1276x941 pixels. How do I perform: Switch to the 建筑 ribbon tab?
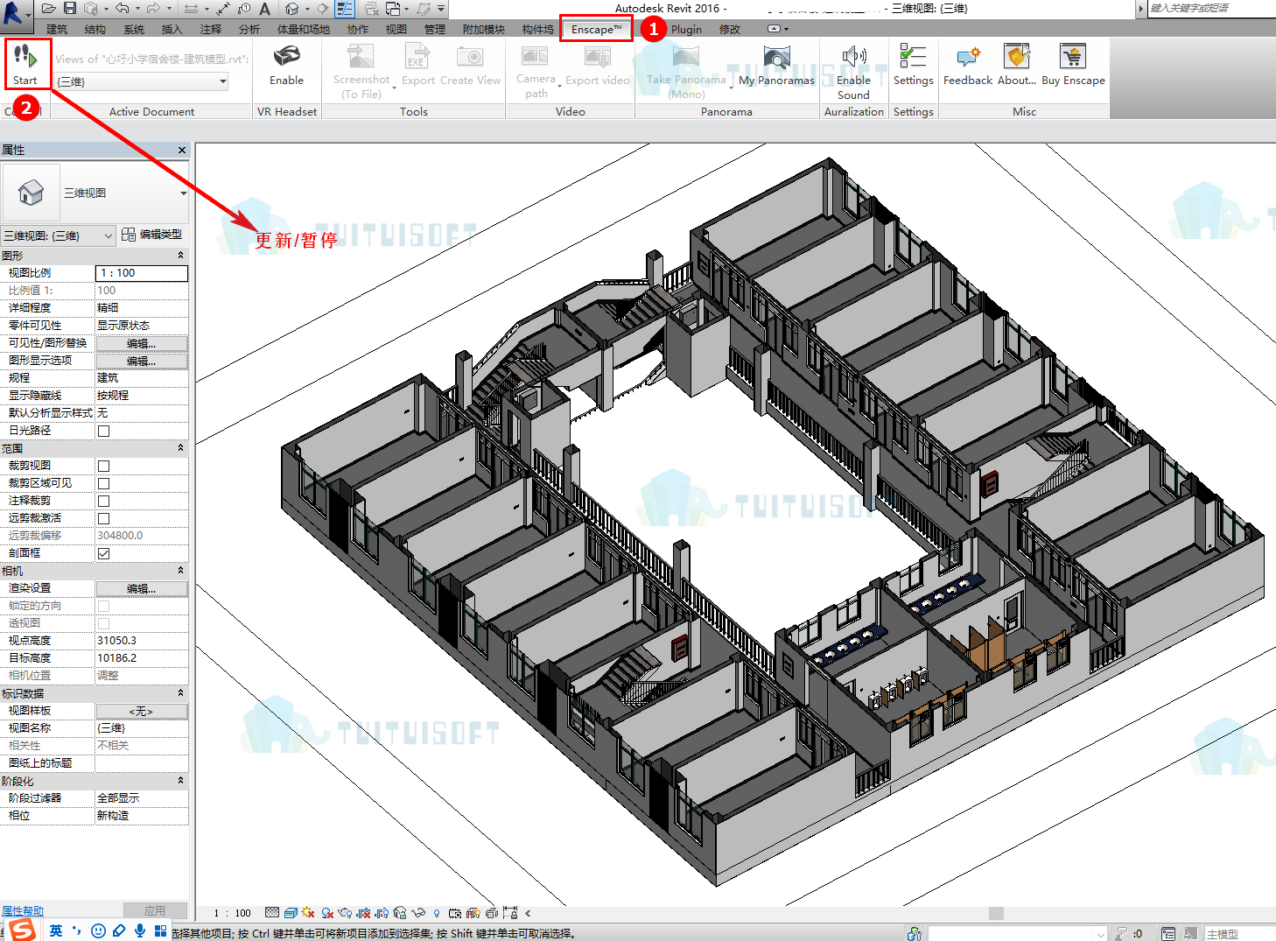(57, 30)
